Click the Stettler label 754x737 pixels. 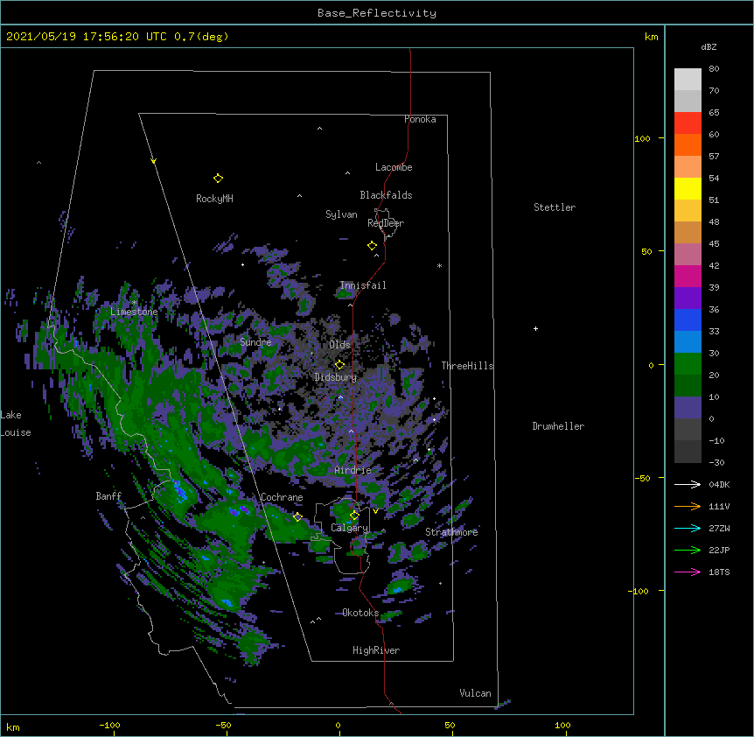click(555, 207)
